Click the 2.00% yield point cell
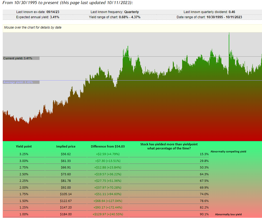The height and width of the screenshot is (218, 262). pos(24,188)
